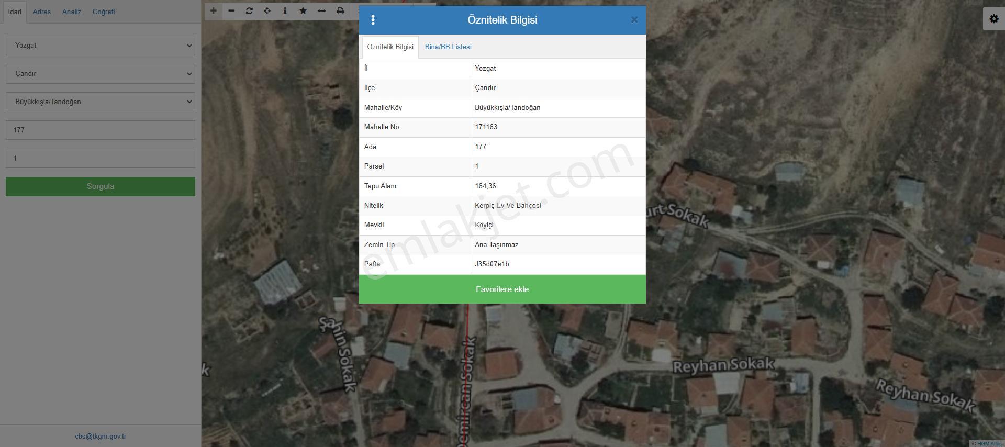Switch to the Coğrafi tab

104,12
